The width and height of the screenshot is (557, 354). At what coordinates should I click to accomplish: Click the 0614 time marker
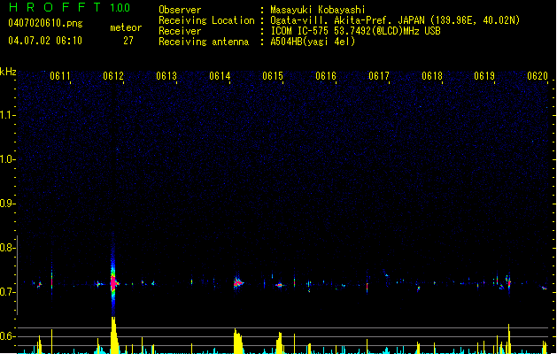click(220, 76)
